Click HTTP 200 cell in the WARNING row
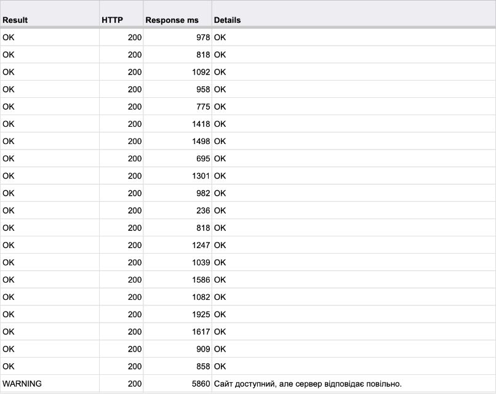Viewport: 496px width, 394px height. coord(121,384)
